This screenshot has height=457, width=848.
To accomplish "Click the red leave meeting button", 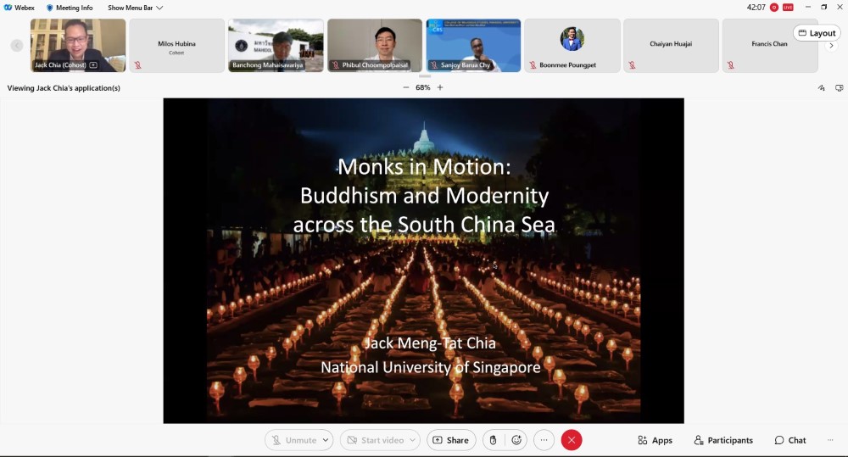I will point(572,440).
